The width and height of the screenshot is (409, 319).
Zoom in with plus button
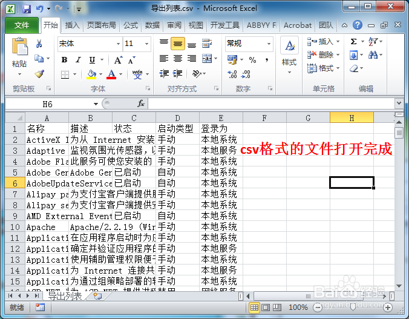pos(388,307)
